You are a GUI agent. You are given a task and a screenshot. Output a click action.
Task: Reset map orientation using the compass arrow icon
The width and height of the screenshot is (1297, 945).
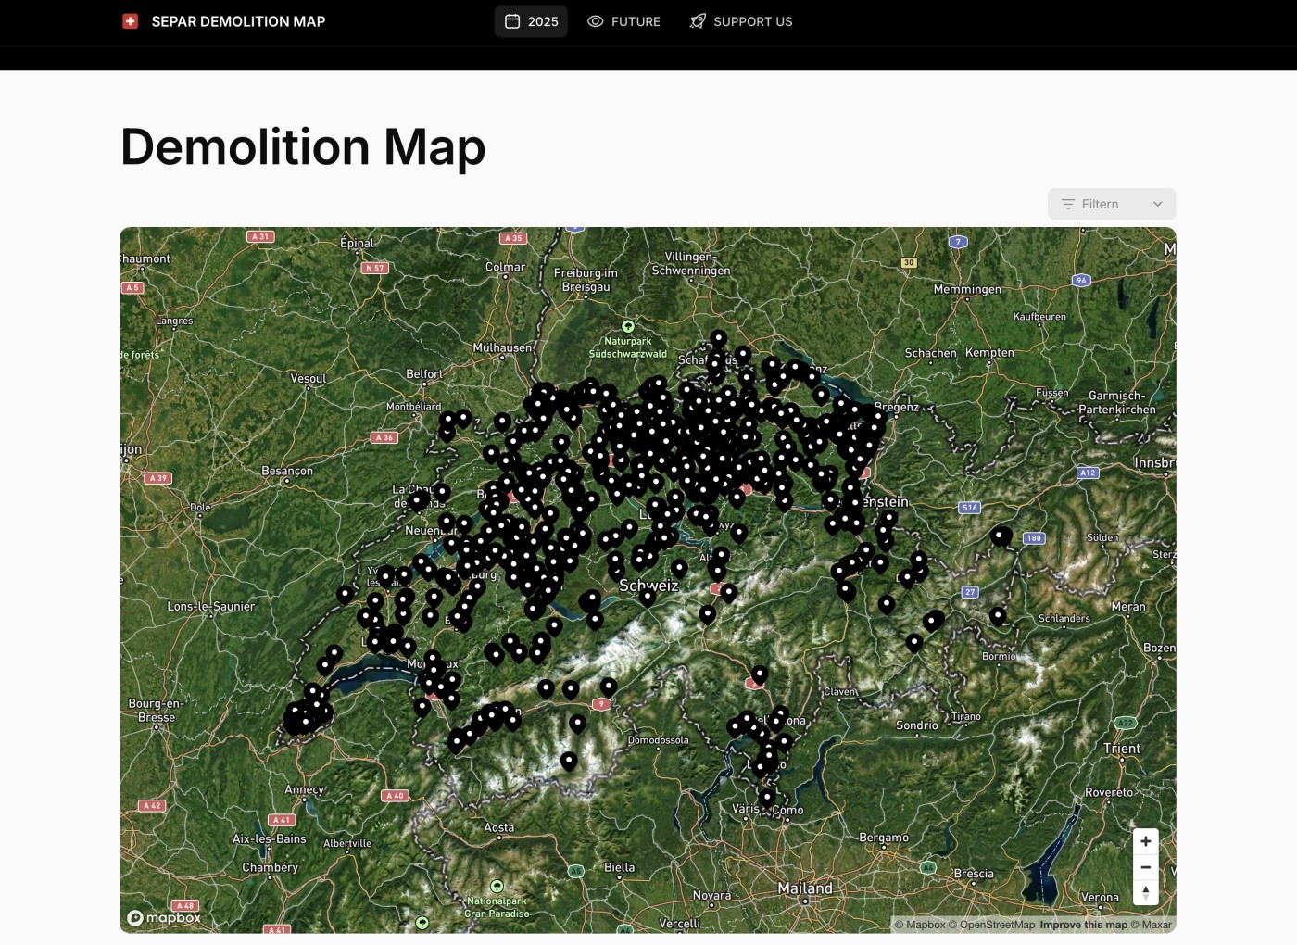tap(1146, 892)
